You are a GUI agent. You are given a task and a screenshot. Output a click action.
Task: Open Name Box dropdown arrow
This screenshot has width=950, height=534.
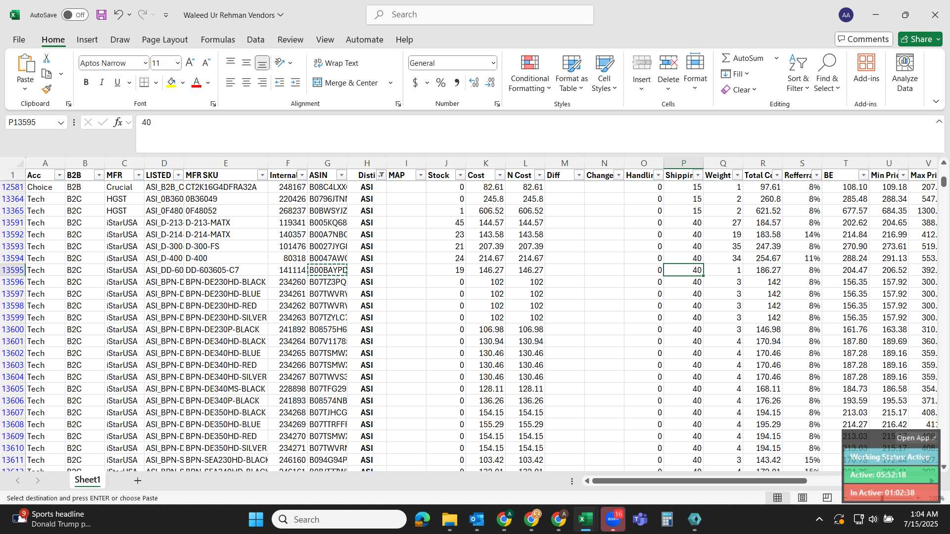[x=61, y=123]
